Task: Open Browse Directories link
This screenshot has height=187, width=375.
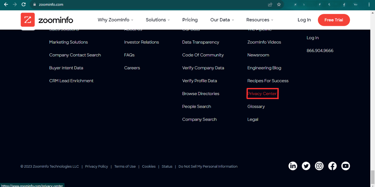Action: click(201, 93)
